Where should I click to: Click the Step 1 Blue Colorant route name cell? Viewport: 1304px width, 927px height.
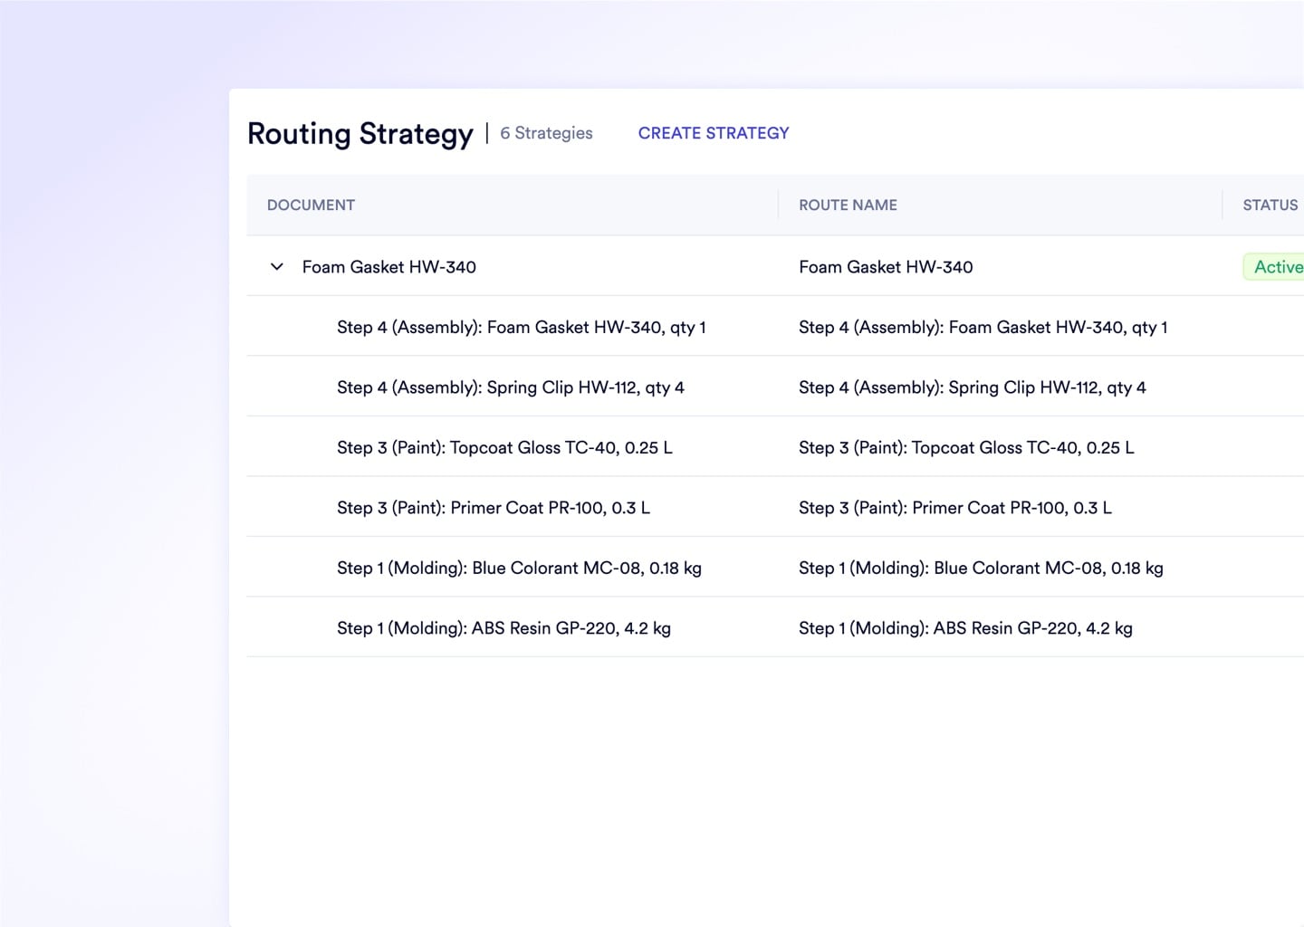981,568
